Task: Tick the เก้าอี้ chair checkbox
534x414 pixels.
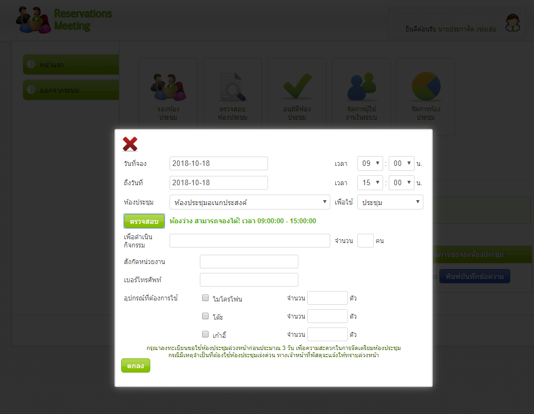Action: (x=205, y=334)
